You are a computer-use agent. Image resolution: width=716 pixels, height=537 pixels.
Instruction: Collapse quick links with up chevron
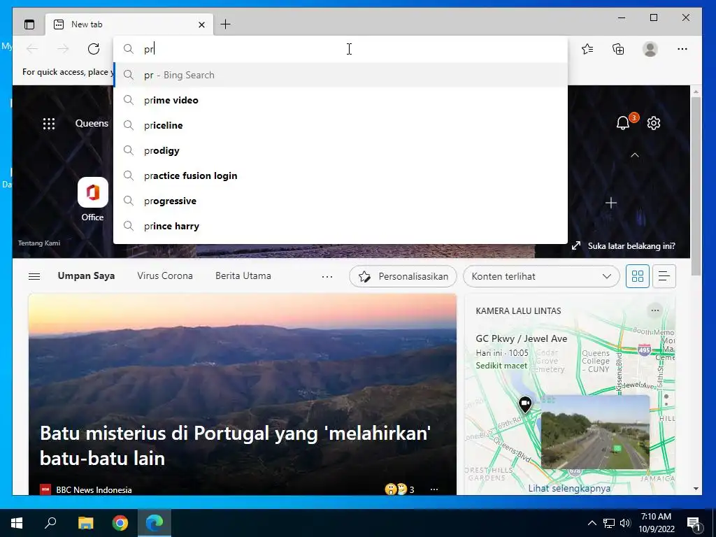tap(635, 155)
